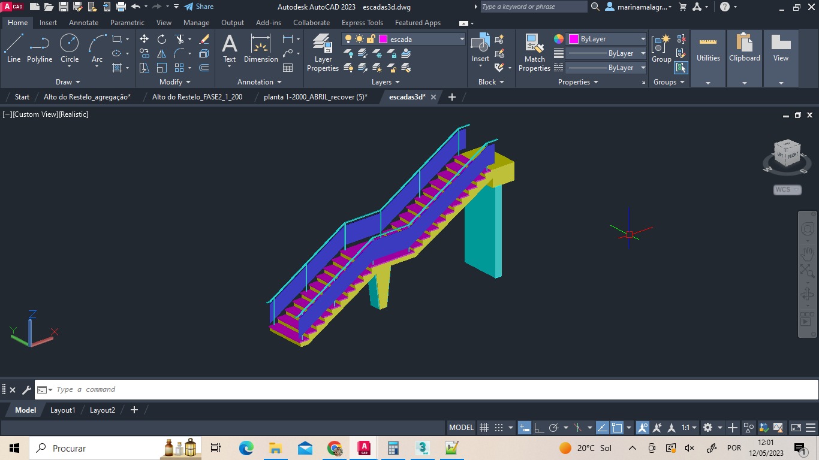Open Layer Properties manager

pos(323,53)
